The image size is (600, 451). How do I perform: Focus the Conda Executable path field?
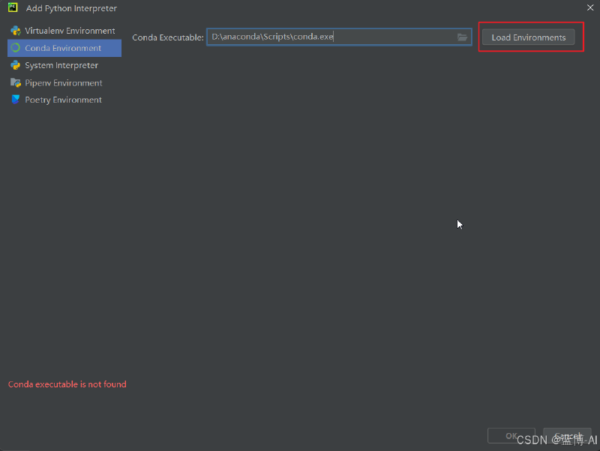tap(339, 37)
